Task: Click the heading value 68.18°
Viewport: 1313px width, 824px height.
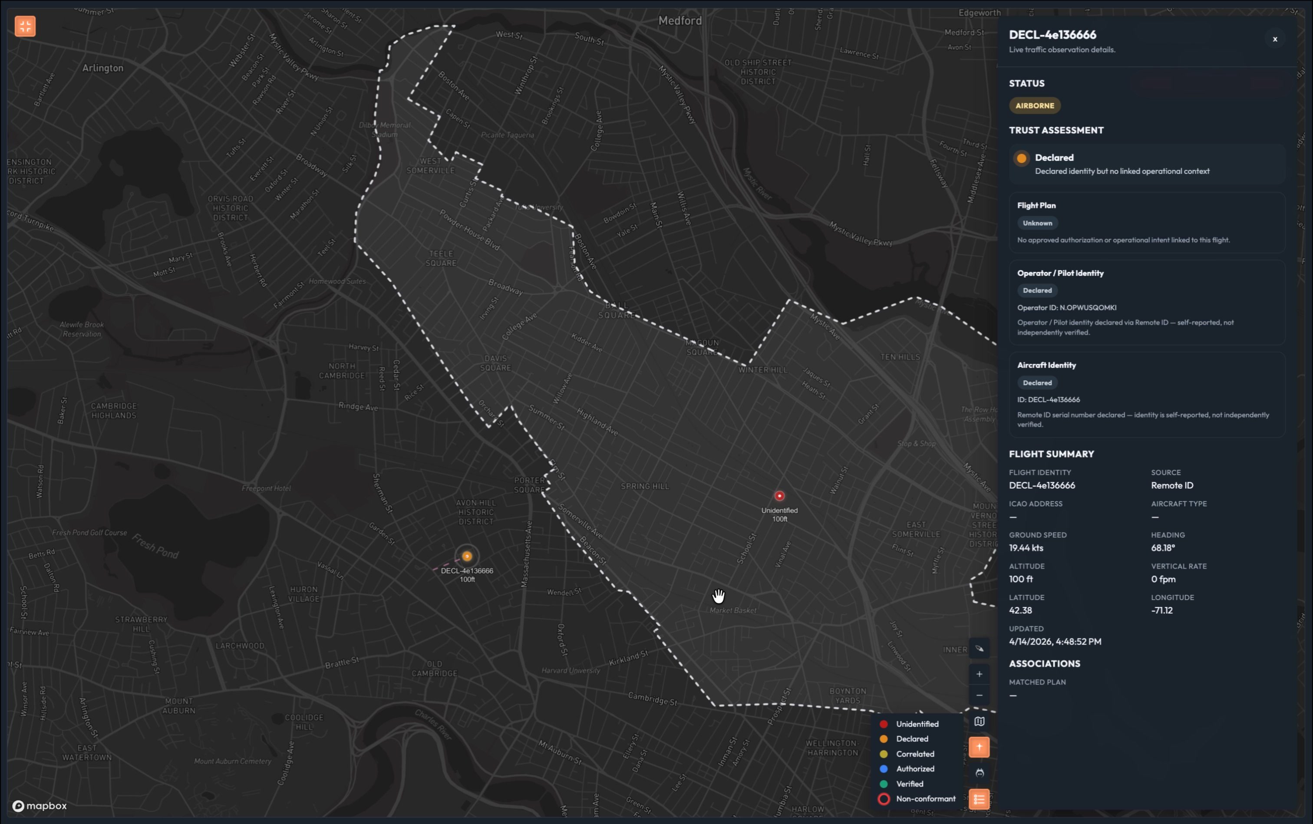Action: click(1163, 548)
